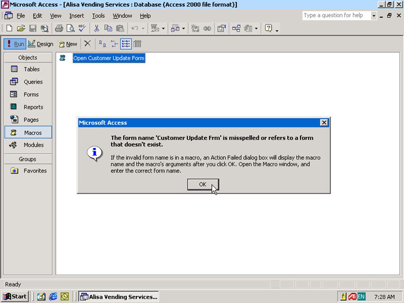The image size is (404, 303).
Task: Click the Type a question for help box
Action: tap(337, 16)
